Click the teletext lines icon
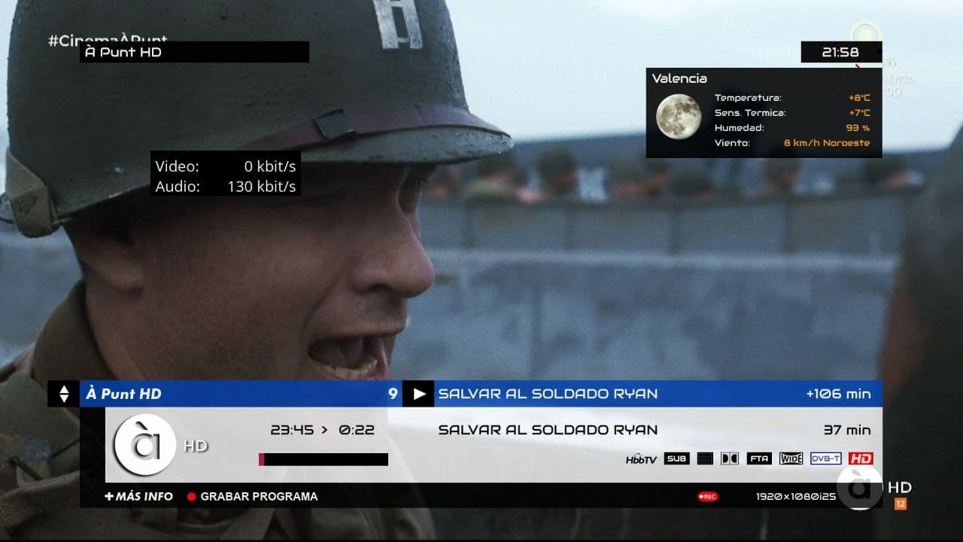 pos(705,458)
